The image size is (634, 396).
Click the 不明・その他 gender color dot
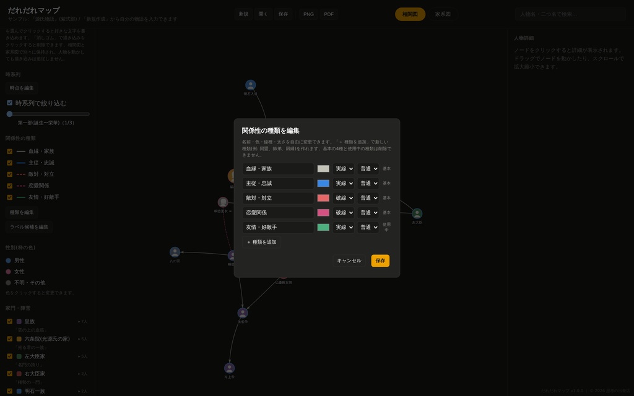tap(8, 282)
